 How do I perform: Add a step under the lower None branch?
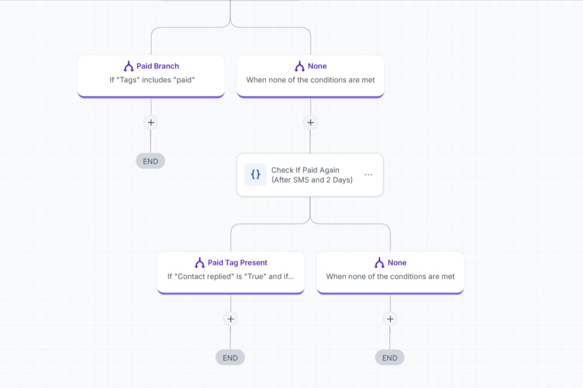click(x=390, y=319)
